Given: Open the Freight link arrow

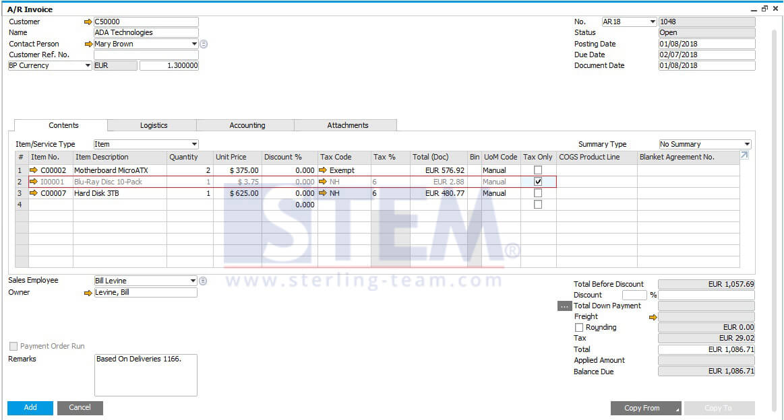Looking at the screenshot, I should [653, 317].
